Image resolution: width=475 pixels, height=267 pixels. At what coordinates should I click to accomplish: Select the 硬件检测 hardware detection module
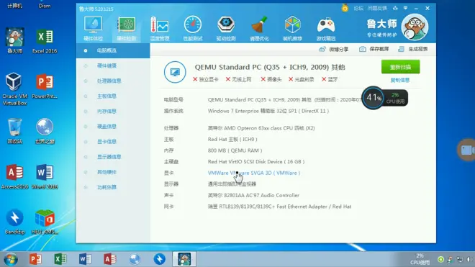(x=127, y=29)
